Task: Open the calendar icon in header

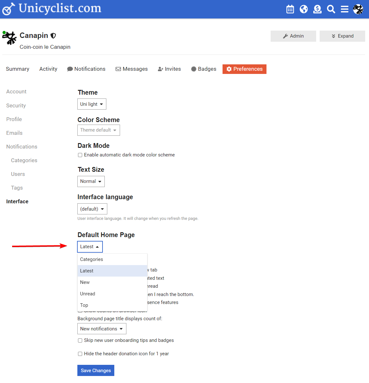Action: tap(290, 9)
